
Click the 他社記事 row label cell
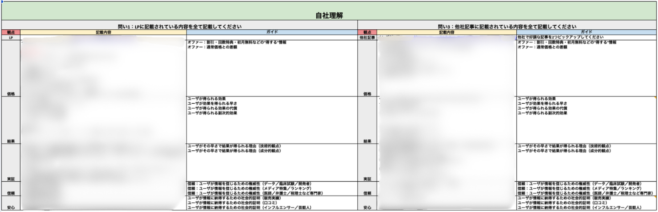(367, 37)
